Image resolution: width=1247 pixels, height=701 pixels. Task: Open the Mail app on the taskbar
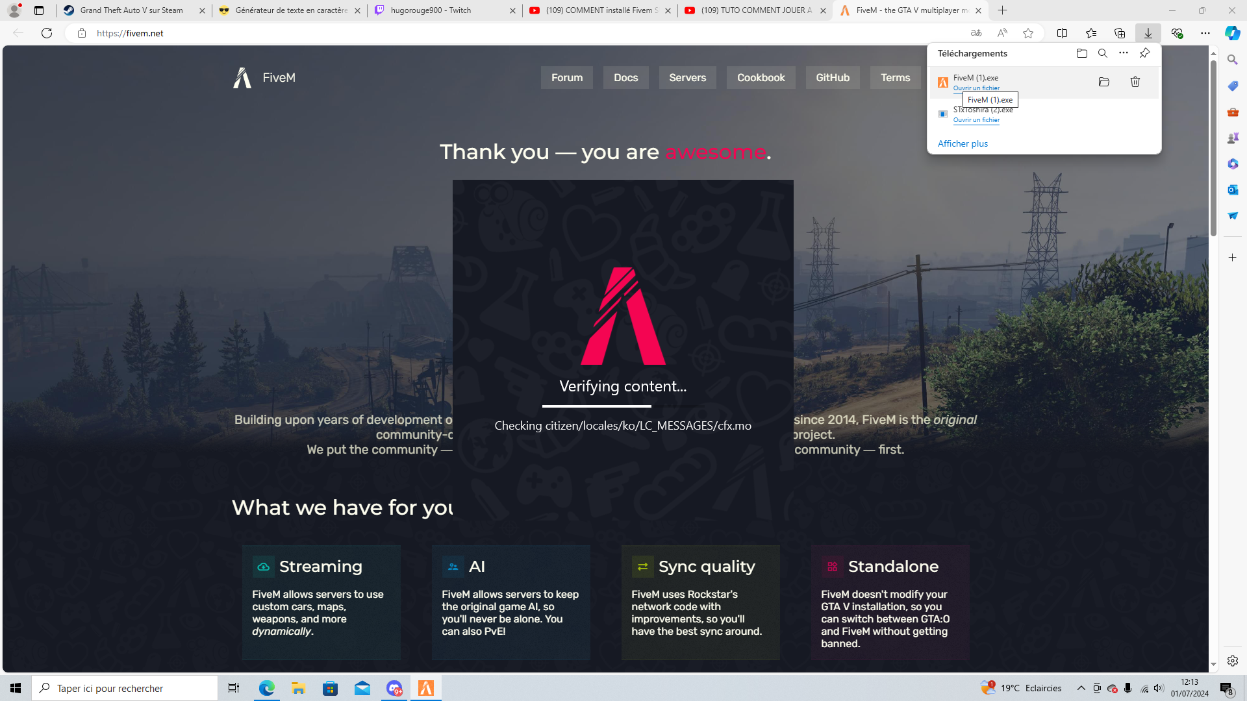point(362,688)
